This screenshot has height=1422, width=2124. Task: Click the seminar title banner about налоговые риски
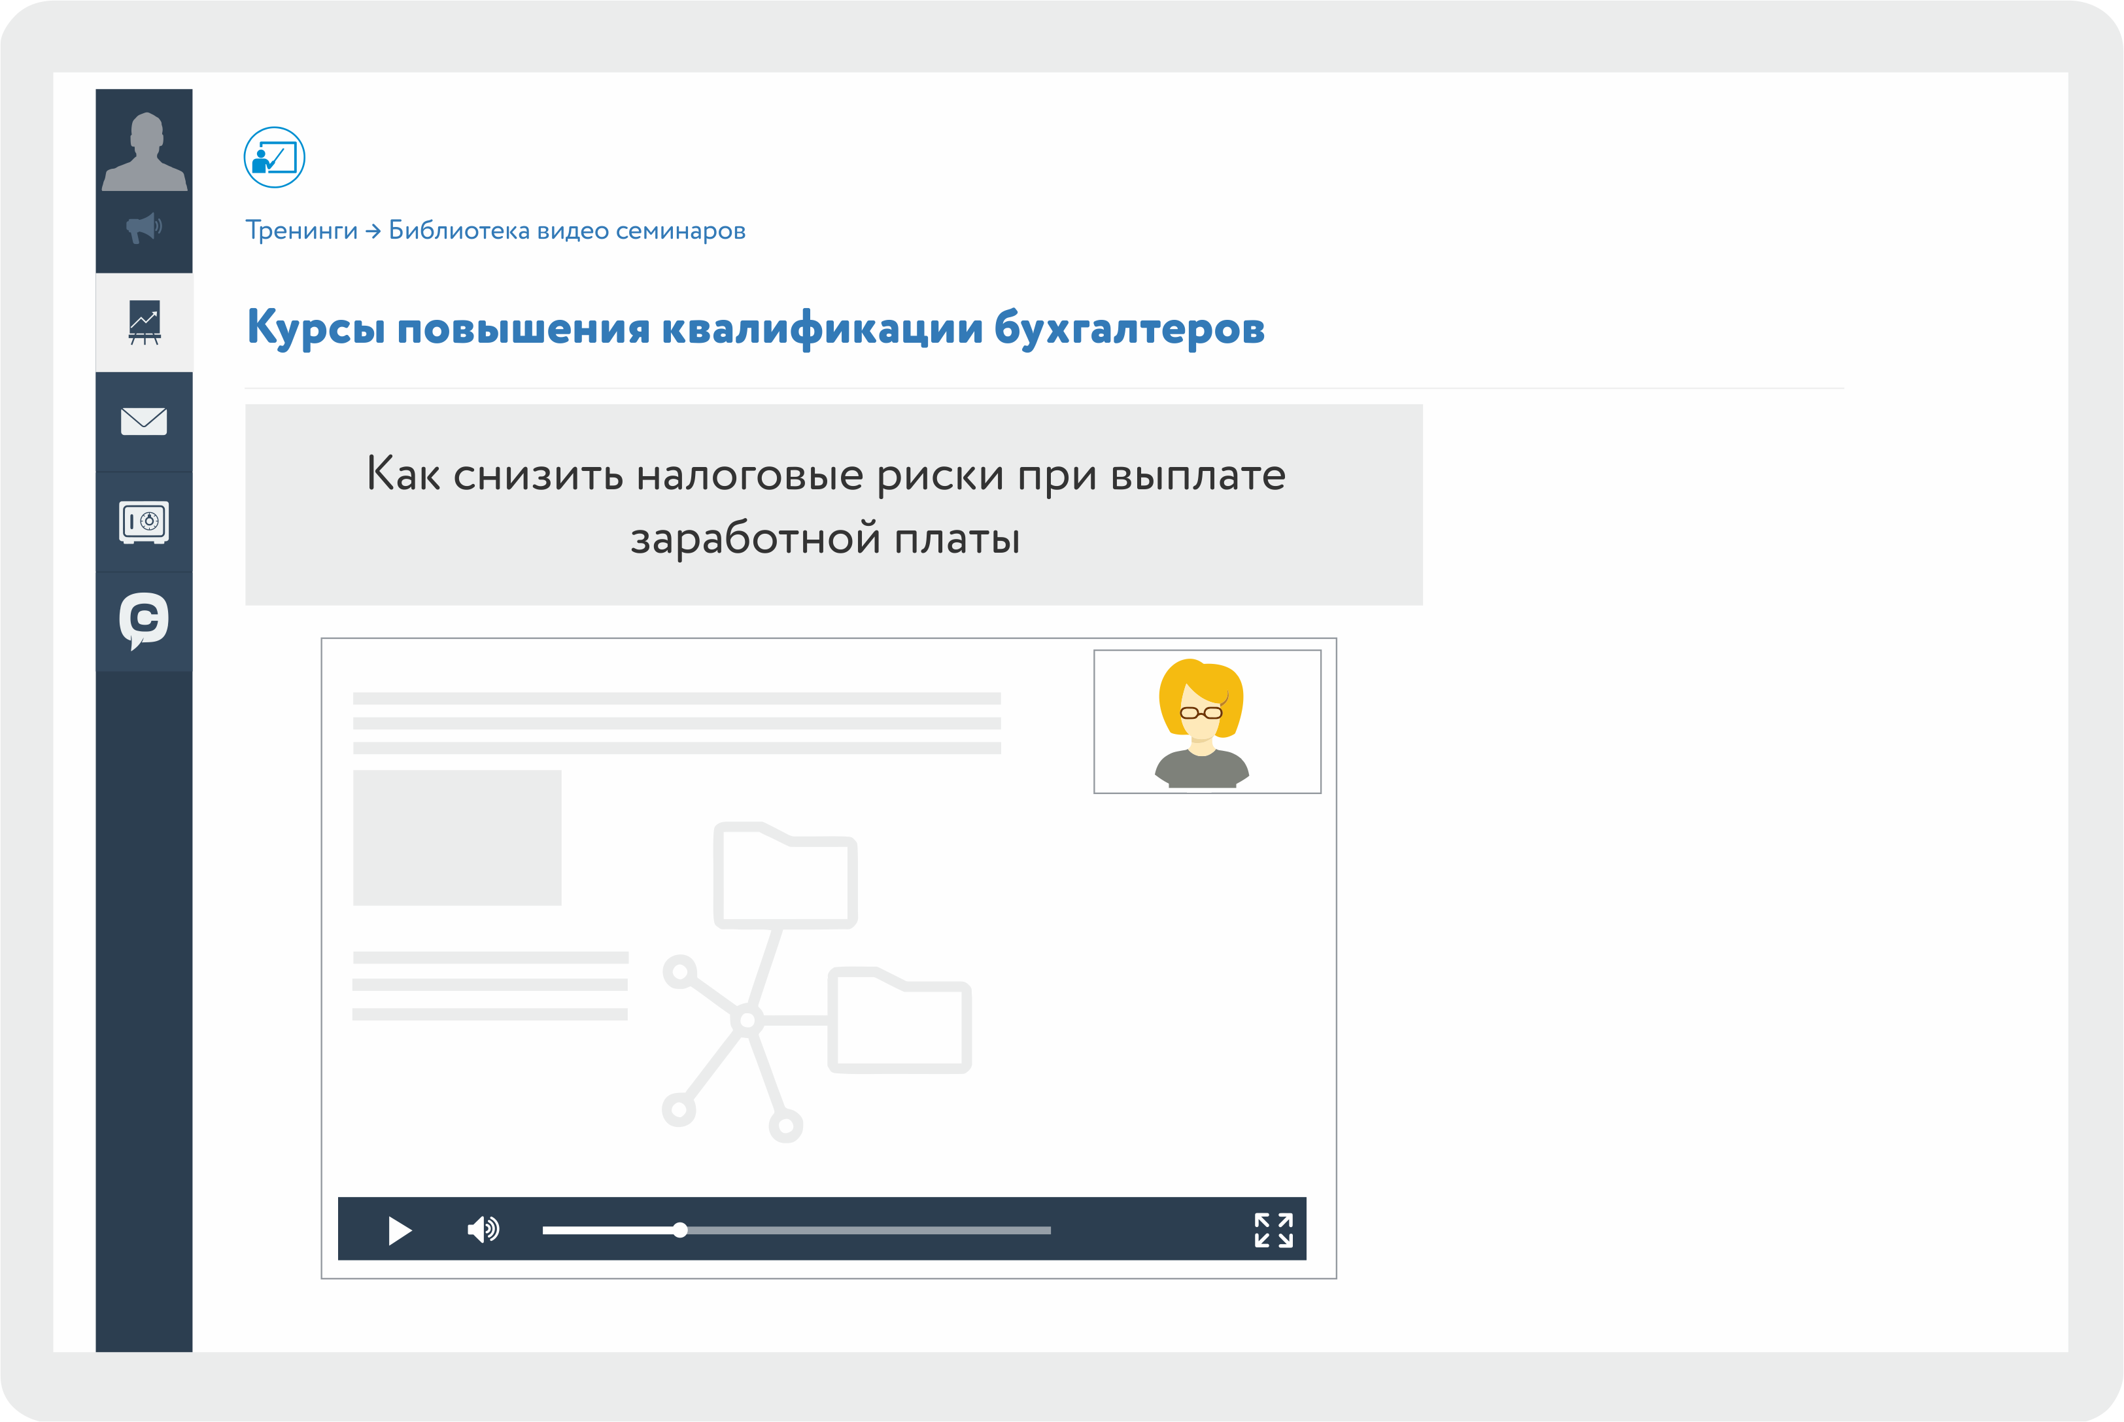833,504
